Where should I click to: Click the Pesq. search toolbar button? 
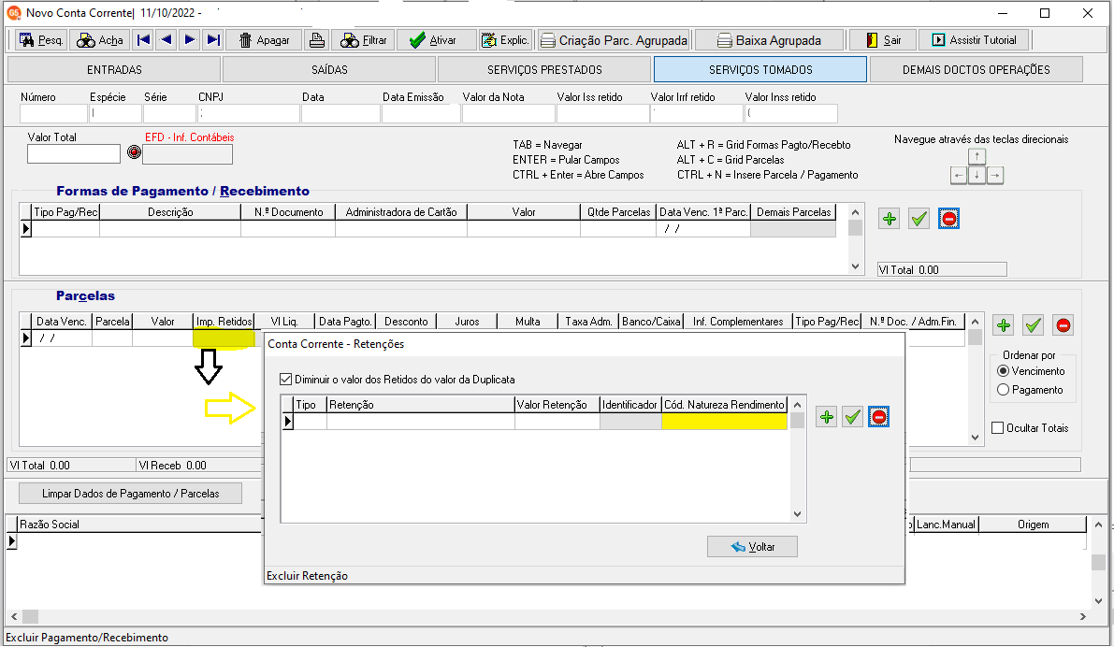[x=41, y=40]
